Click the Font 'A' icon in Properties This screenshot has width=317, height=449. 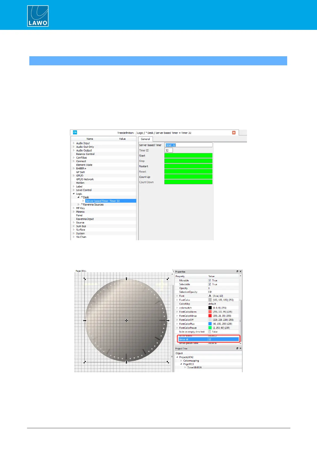pyautogui.click(x=210, y=296)
